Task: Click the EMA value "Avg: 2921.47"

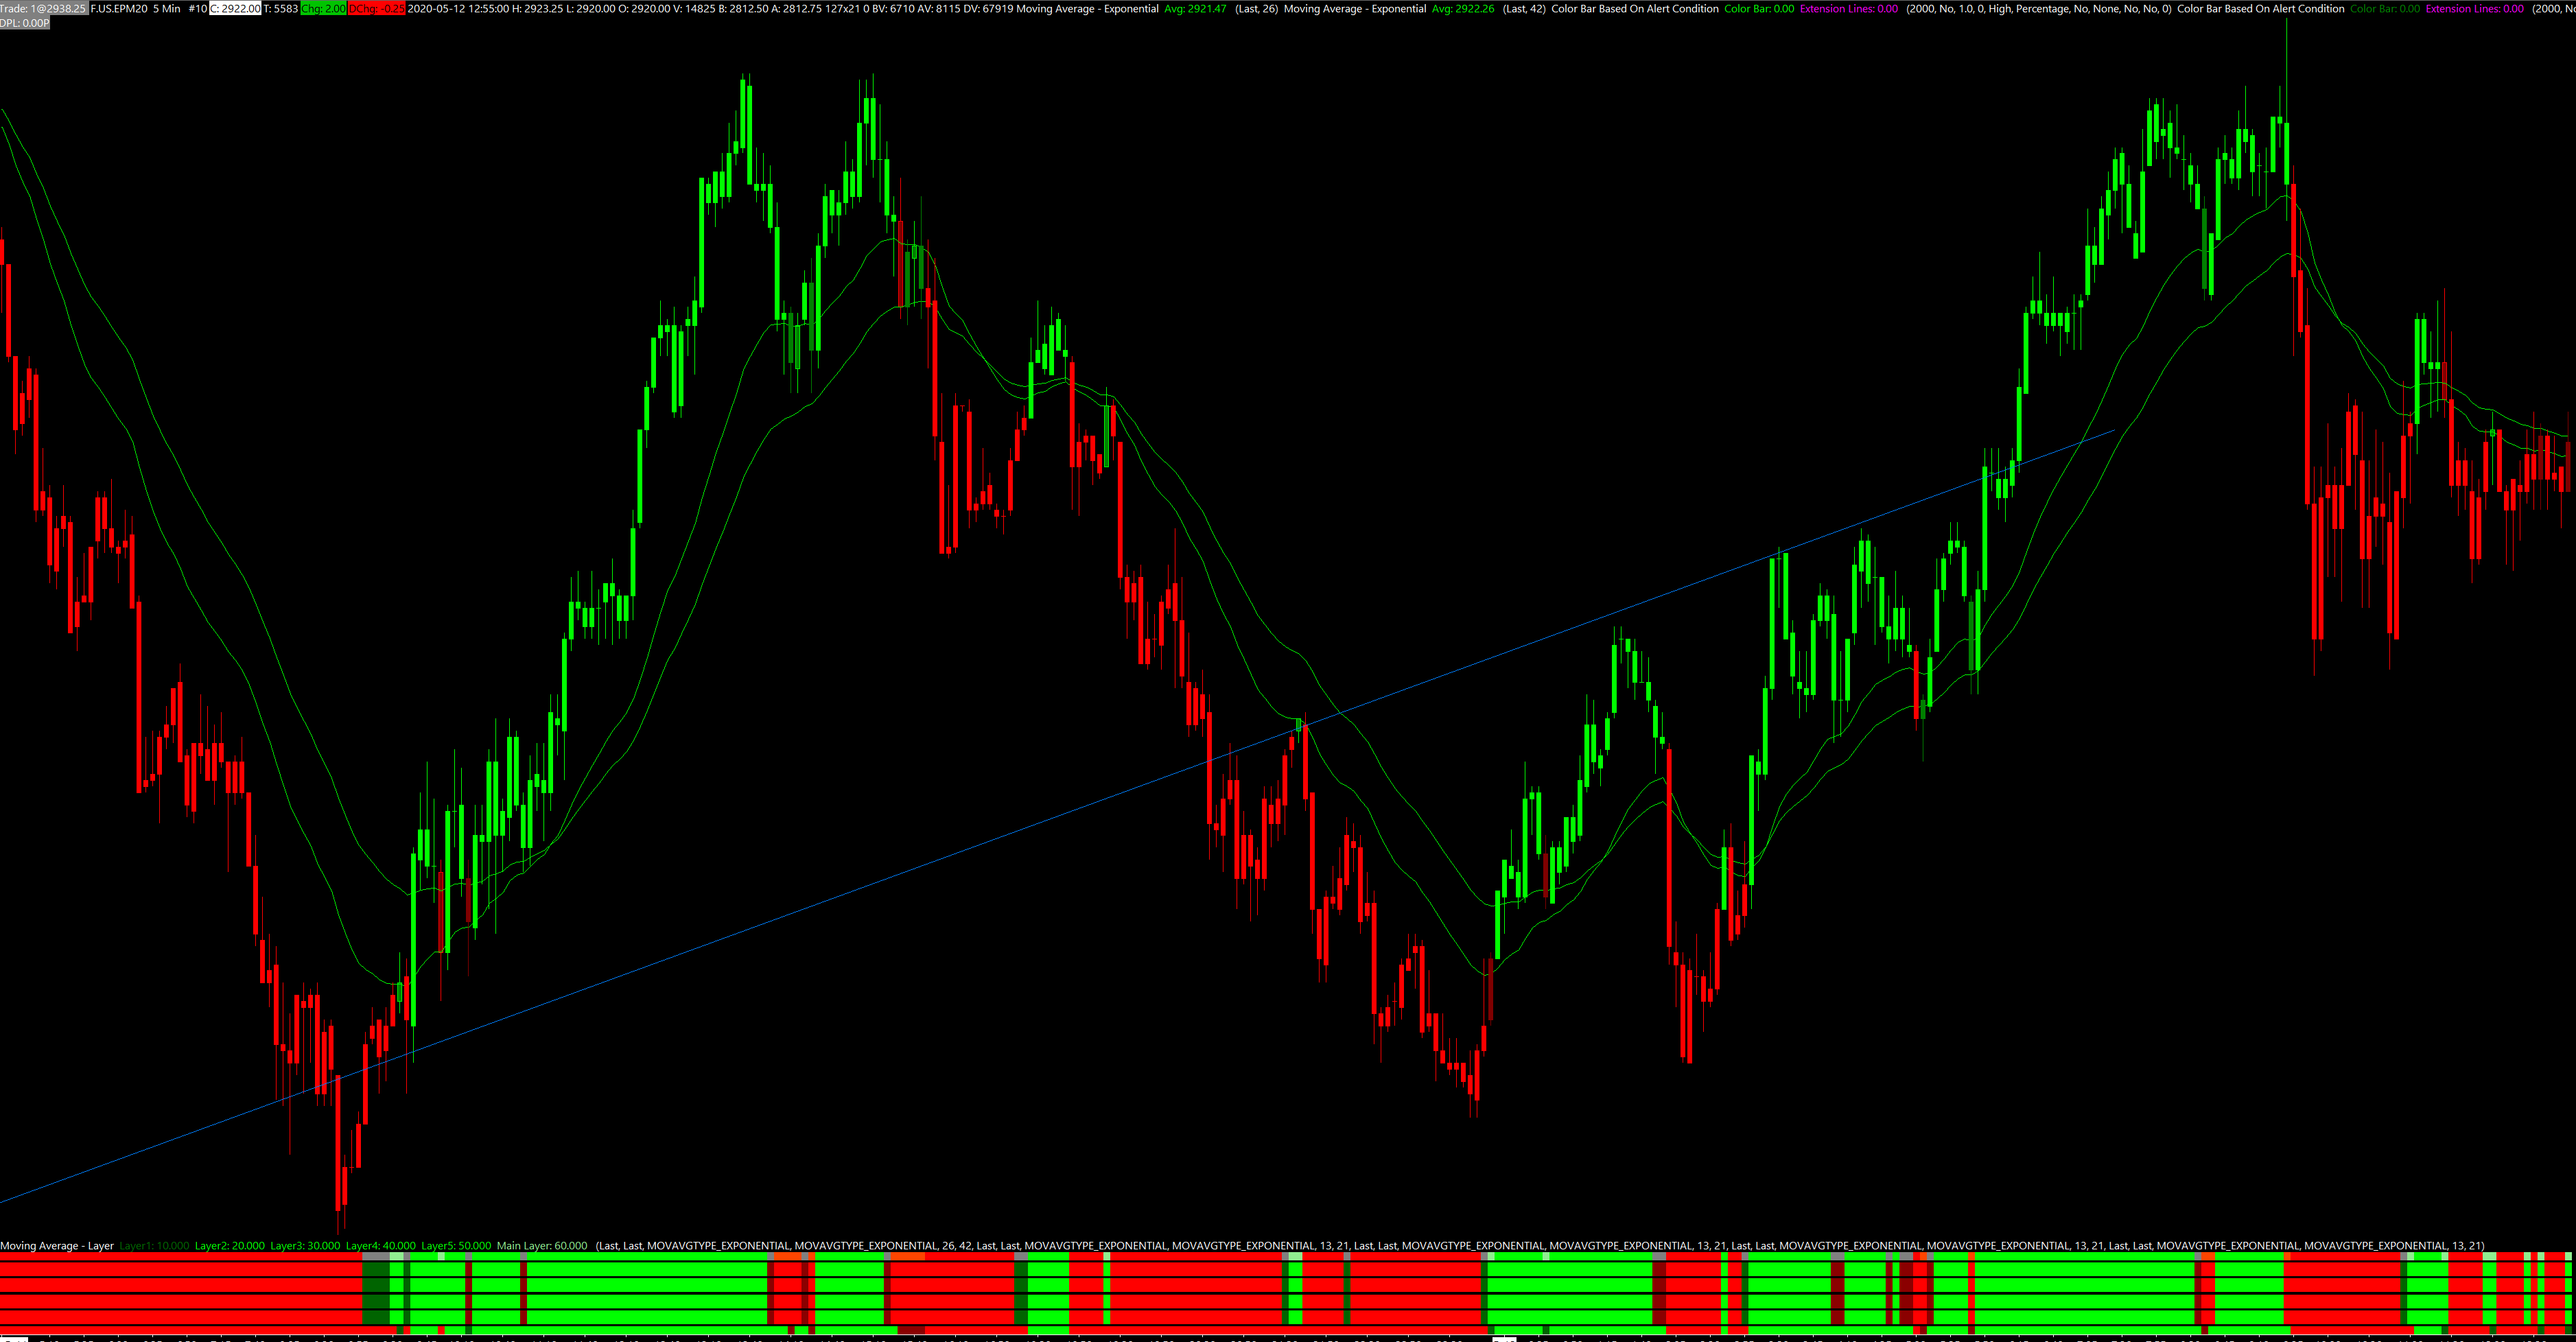Action: (1195, 8)
